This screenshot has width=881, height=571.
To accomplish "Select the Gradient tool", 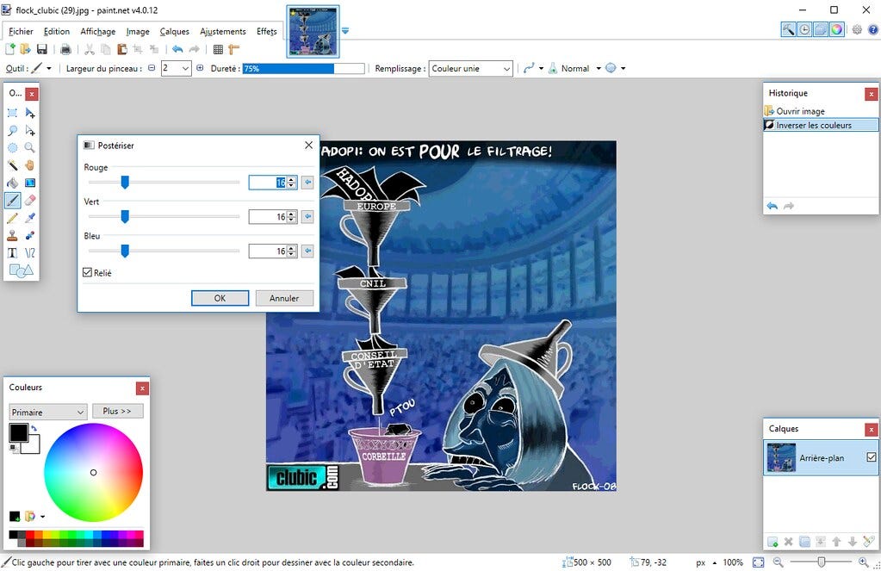I will 30,183.
